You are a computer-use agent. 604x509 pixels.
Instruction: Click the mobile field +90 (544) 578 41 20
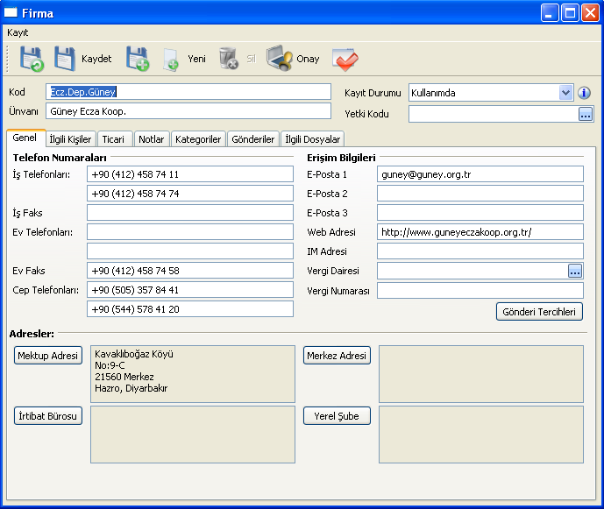[190, 308]
